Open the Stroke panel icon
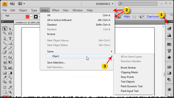The height and width of the screenshot is (98, 174). pyautogui.click(x=169, y=67)
